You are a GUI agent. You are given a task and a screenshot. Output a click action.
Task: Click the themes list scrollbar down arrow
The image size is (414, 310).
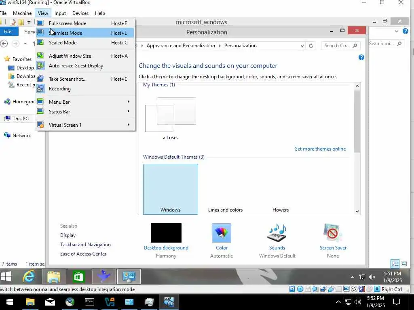pos(357,211)
